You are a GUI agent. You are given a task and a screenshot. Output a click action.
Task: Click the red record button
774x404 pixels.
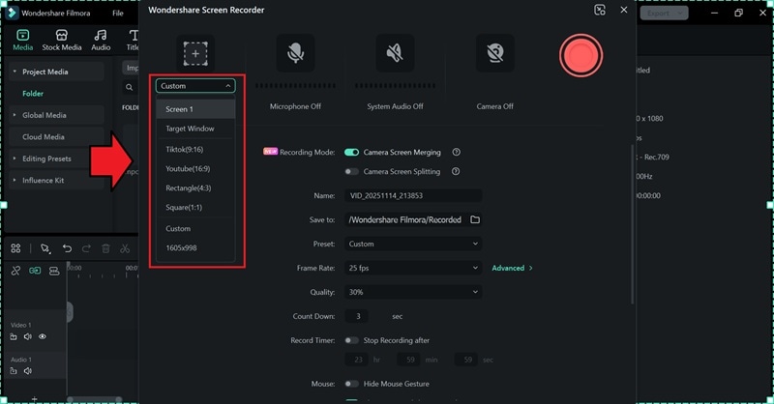point(580,55)
